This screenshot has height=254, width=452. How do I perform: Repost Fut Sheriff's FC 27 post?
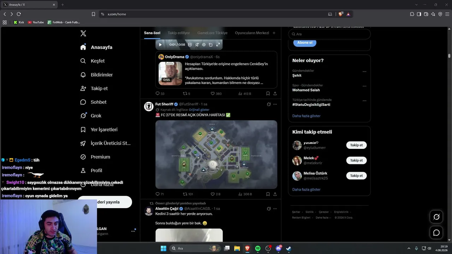[188, 194]
